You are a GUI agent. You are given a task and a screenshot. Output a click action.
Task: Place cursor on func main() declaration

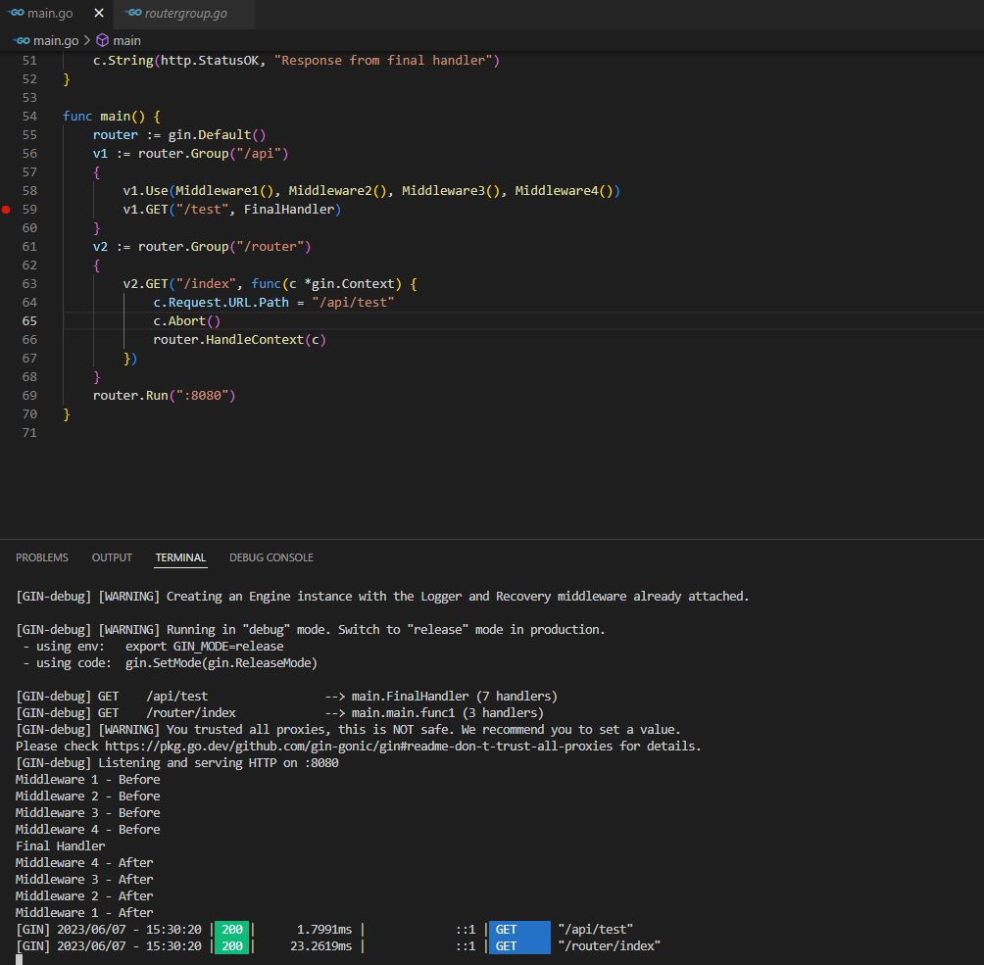(x=112, y=116)
